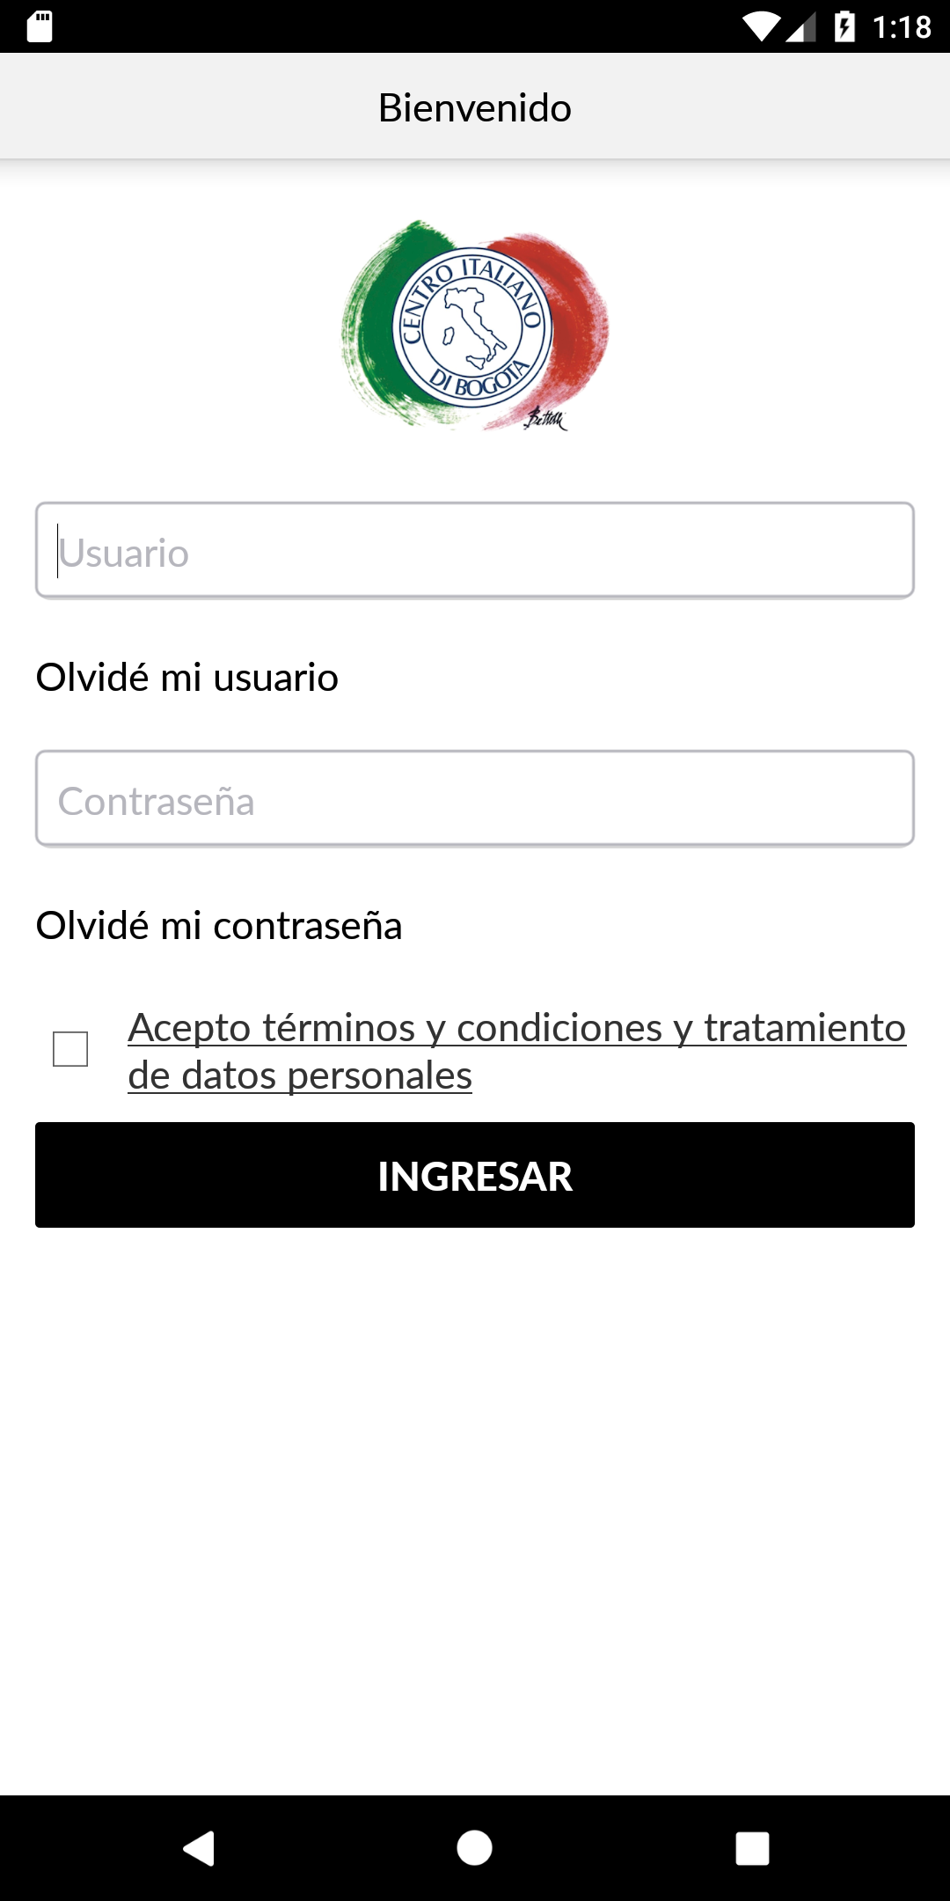Focus the Usuario input field
This screenshot has width=950, height=1901.
coord(475,551)
